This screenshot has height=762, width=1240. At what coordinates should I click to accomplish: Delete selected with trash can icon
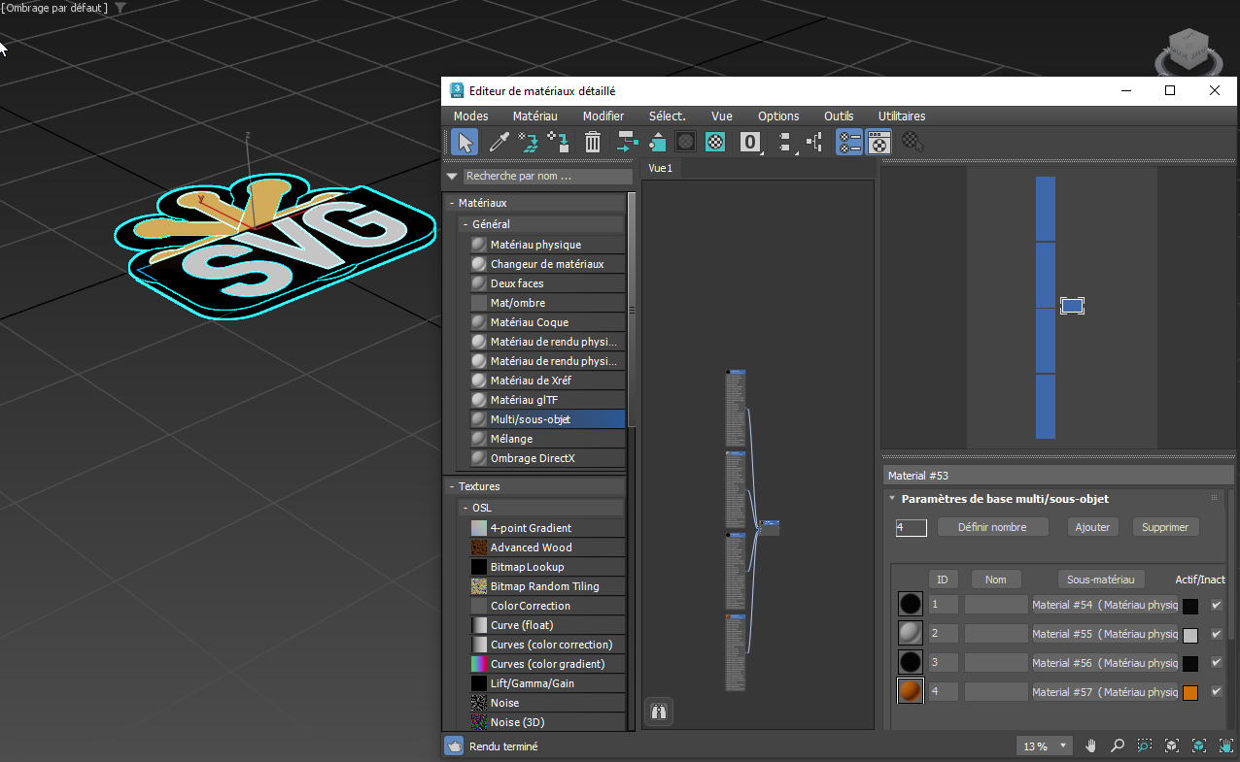(593, 143)
